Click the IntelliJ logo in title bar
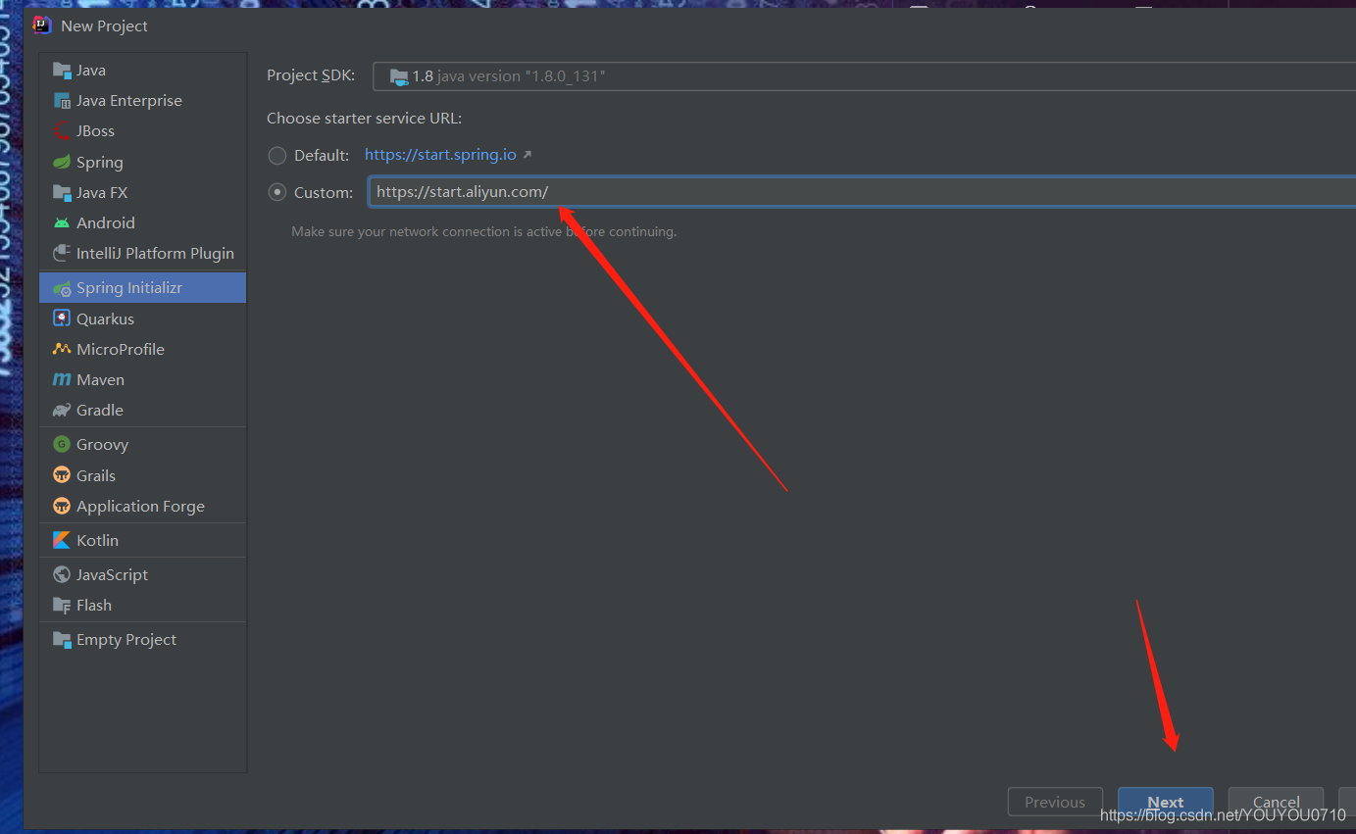The width and height of the screenshot is (1356, 834). [x=42, y=25]
